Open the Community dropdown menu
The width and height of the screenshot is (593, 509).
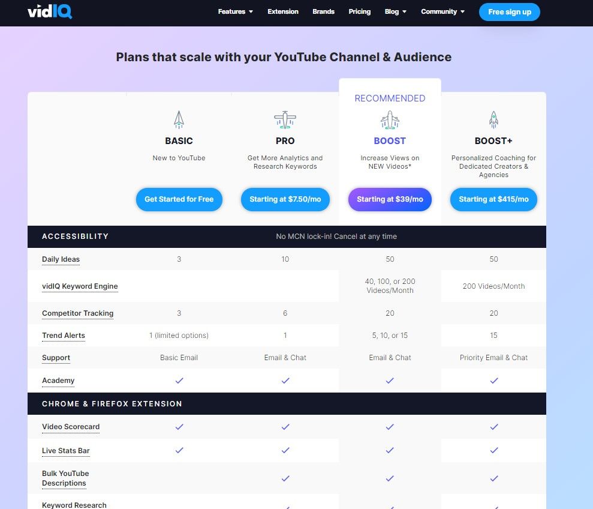[443, 12]
